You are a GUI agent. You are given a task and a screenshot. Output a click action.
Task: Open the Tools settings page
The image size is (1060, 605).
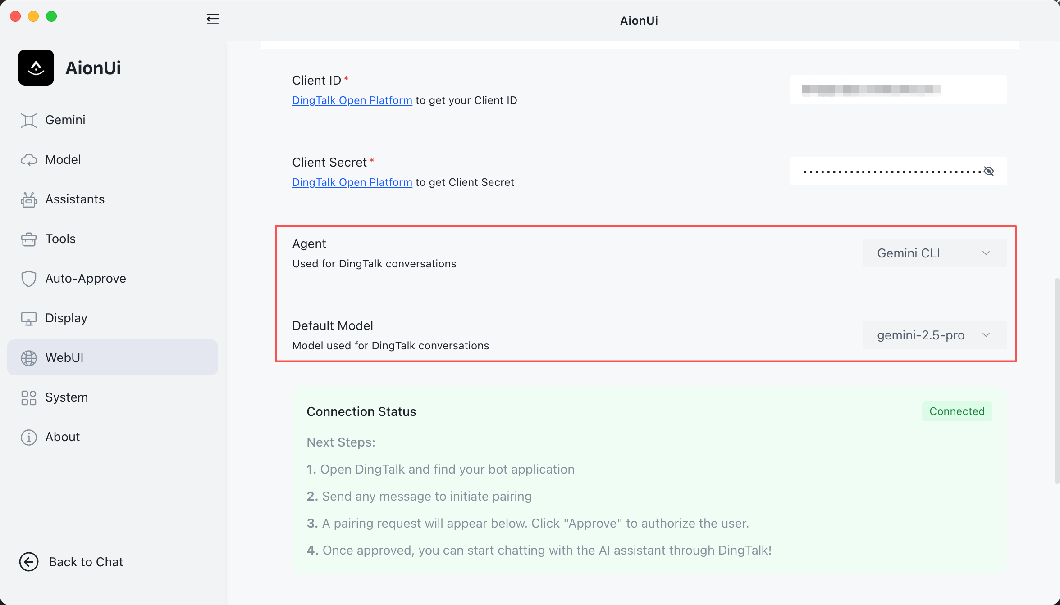tap(113, 239)
